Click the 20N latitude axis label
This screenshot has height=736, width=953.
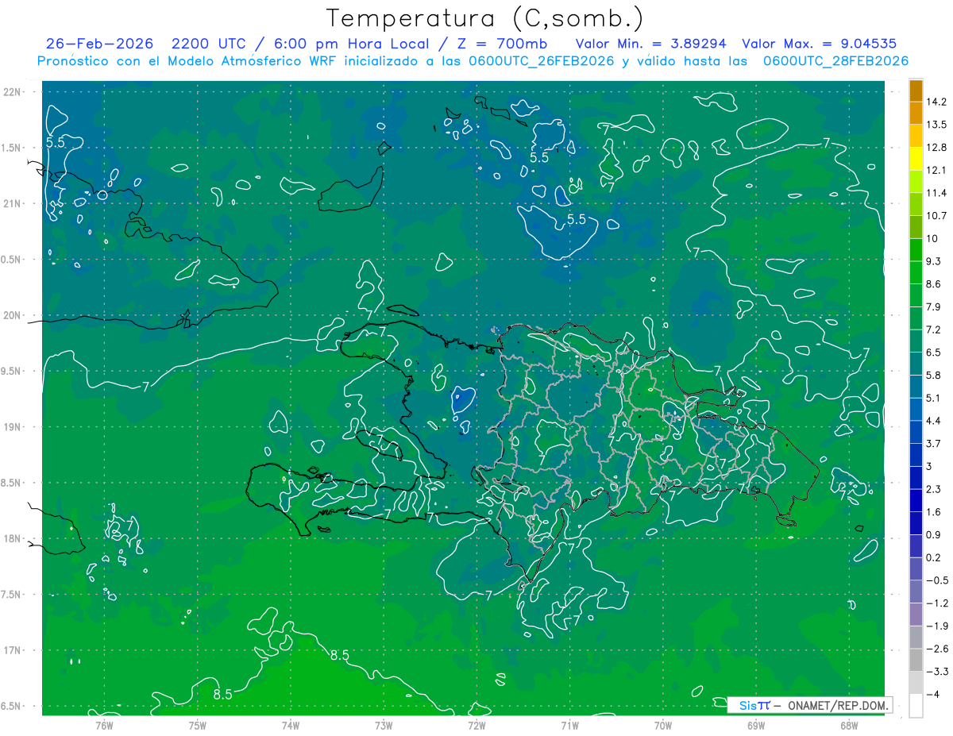(x=13, y=315)
